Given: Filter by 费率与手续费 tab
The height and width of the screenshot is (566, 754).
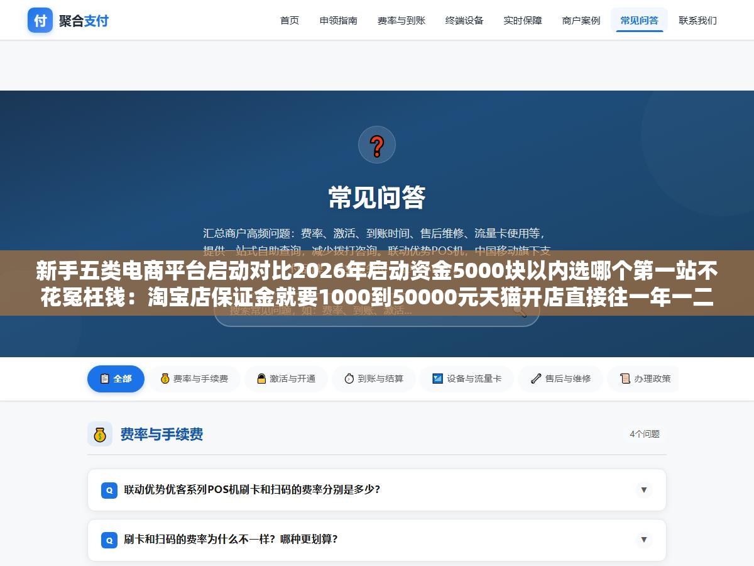Looking at the screenshot, I should click(194, 379).
